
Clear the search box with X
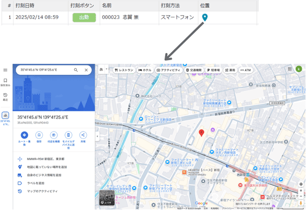point(86,70)
